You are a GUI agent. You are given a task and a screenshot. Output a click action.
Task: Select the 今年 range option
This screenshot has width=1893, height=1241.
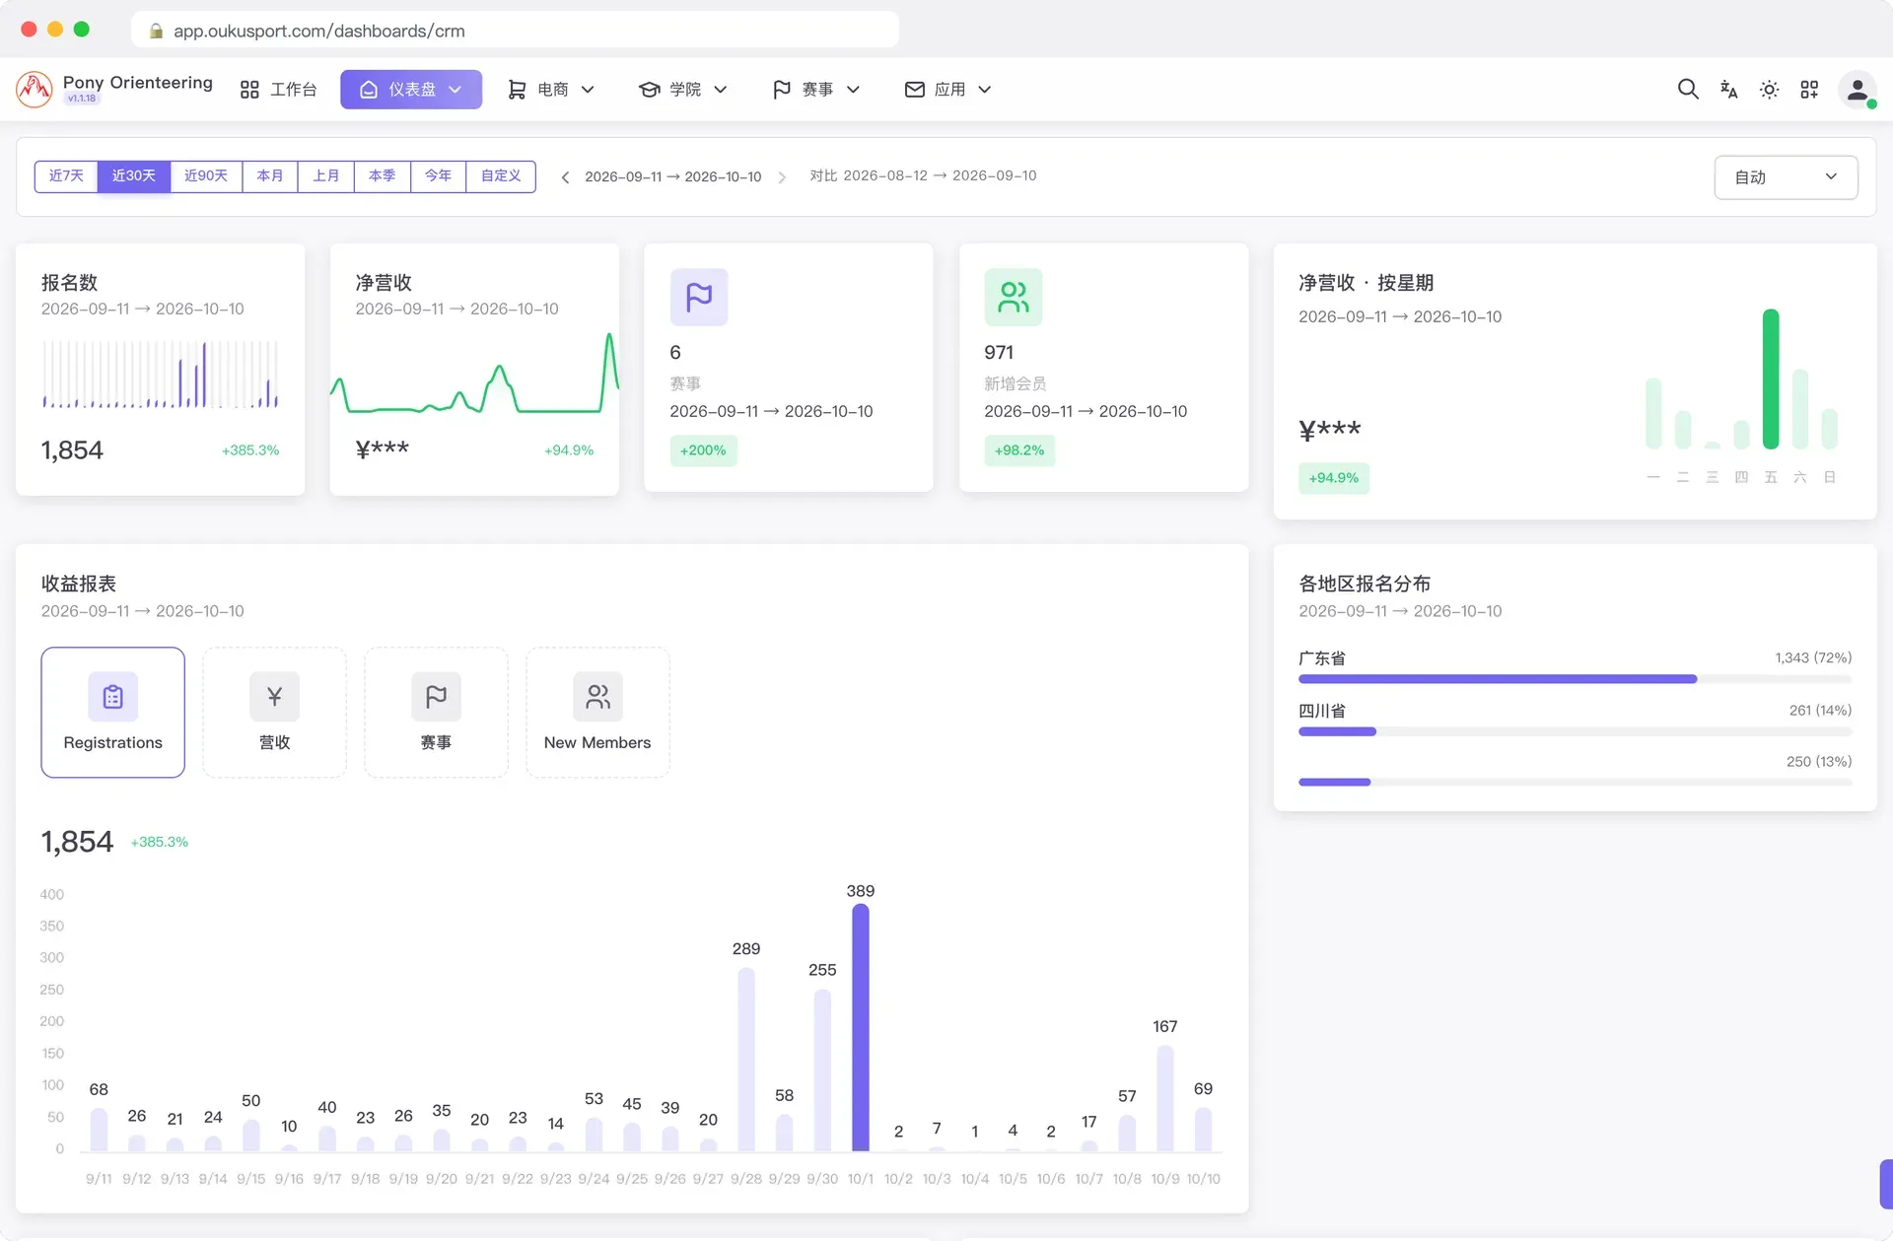(x=439, y=176)
